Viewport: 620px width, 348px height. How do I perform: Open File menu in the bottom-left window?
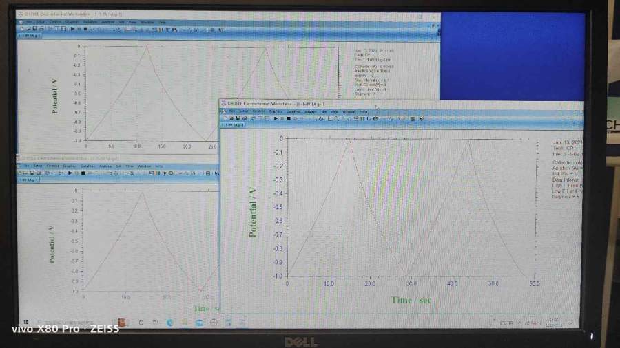[x=26, y=166]
